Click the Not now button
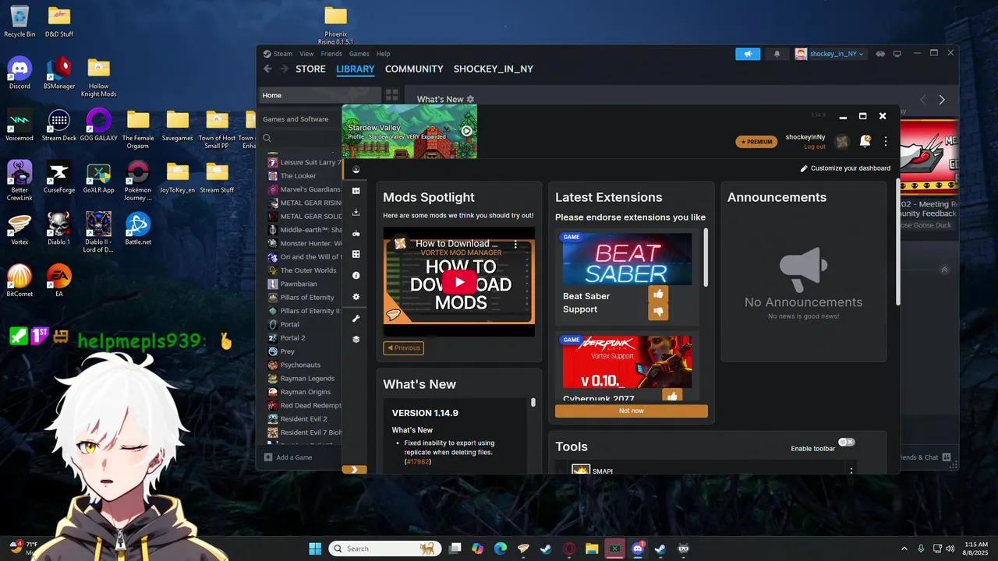The width and height of the screenshot is (998, 561). [632, 411]
